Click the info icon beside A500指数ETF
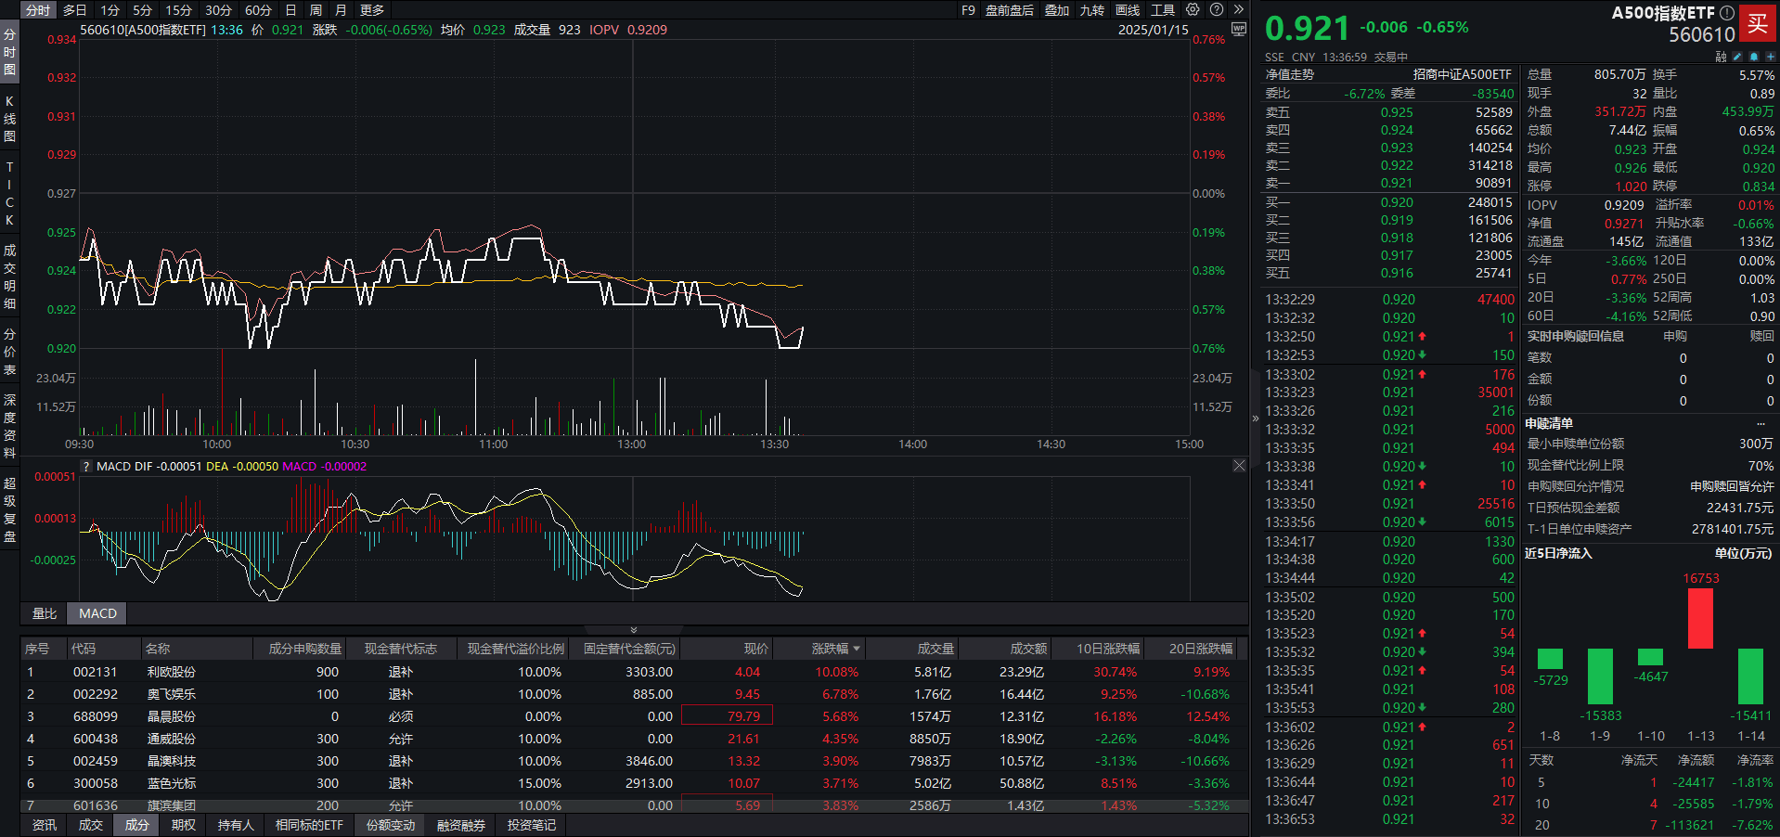The image size is (1780, 837). coord(1726,13)
